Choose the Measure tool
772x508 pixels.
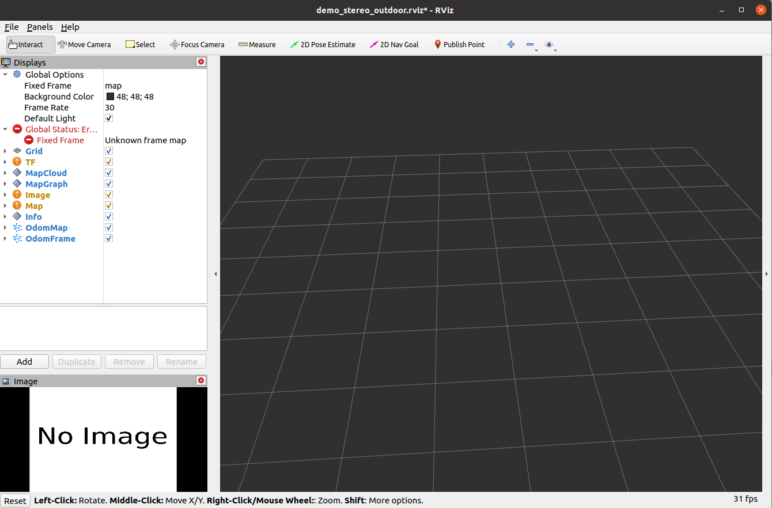pos(257,44)
